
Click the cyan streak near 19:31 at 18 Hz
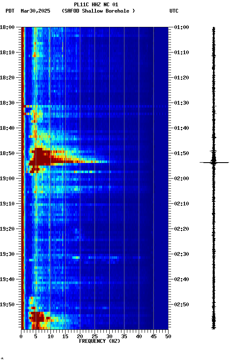(x=76, y=258)
